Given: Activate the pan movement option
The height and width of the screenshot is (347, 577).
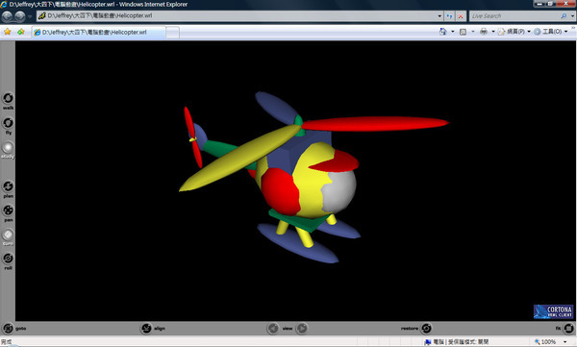Looking at the screenshot, I should coord(8,211).
